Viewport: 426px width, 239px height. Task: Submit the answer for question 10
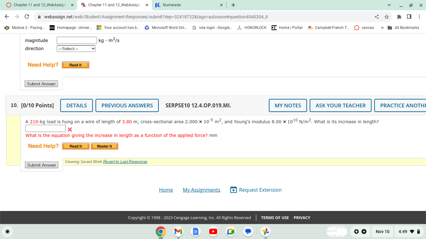pos(41,165)
